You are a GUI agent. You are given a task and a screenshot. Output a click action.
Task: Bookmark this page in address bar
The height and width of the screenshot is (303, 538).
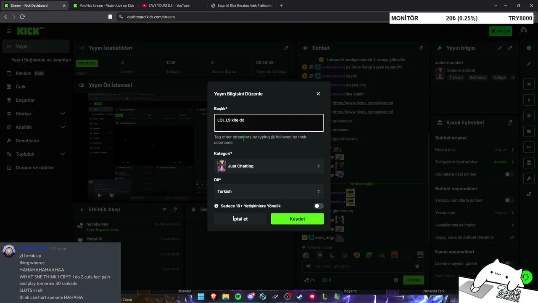coord(110,17)
